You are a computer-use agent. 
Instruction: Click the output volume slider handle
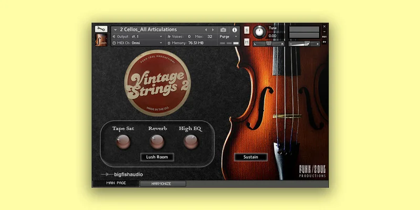[307, 44]
